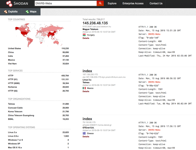196x150 pixels.
Task: Click the Hungary flag icon
Action: click(x=84, y=35)
